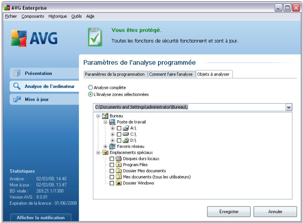
Task: Click the Présentation sidebar icon
Action: [x=17, y=73]
